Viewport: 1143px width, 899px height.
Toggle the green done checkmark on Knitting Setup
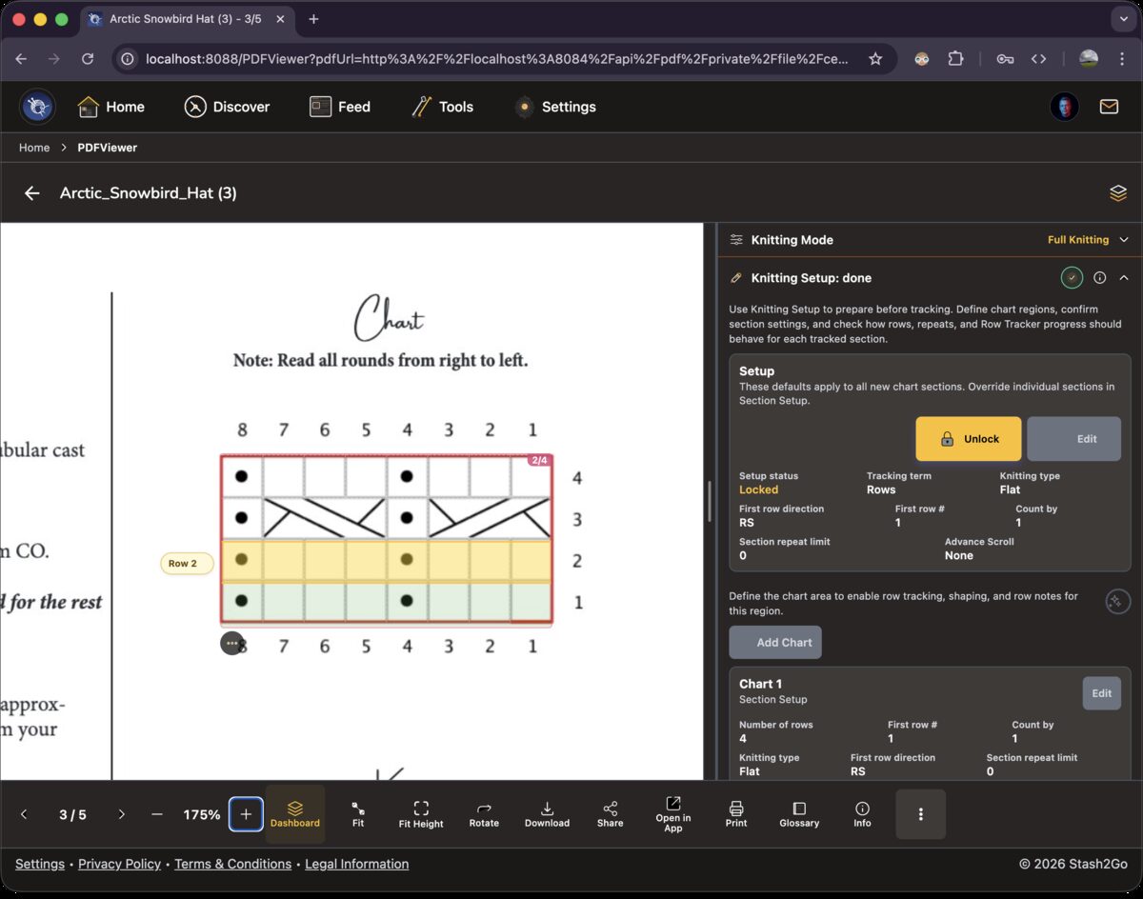1072,277
